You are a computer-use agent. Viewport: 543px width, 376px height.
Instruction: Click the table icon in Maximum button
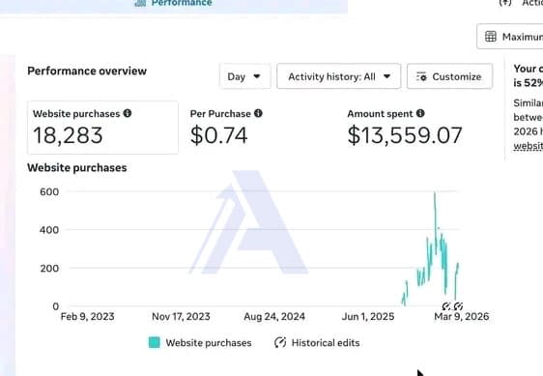tap(491, 37)
